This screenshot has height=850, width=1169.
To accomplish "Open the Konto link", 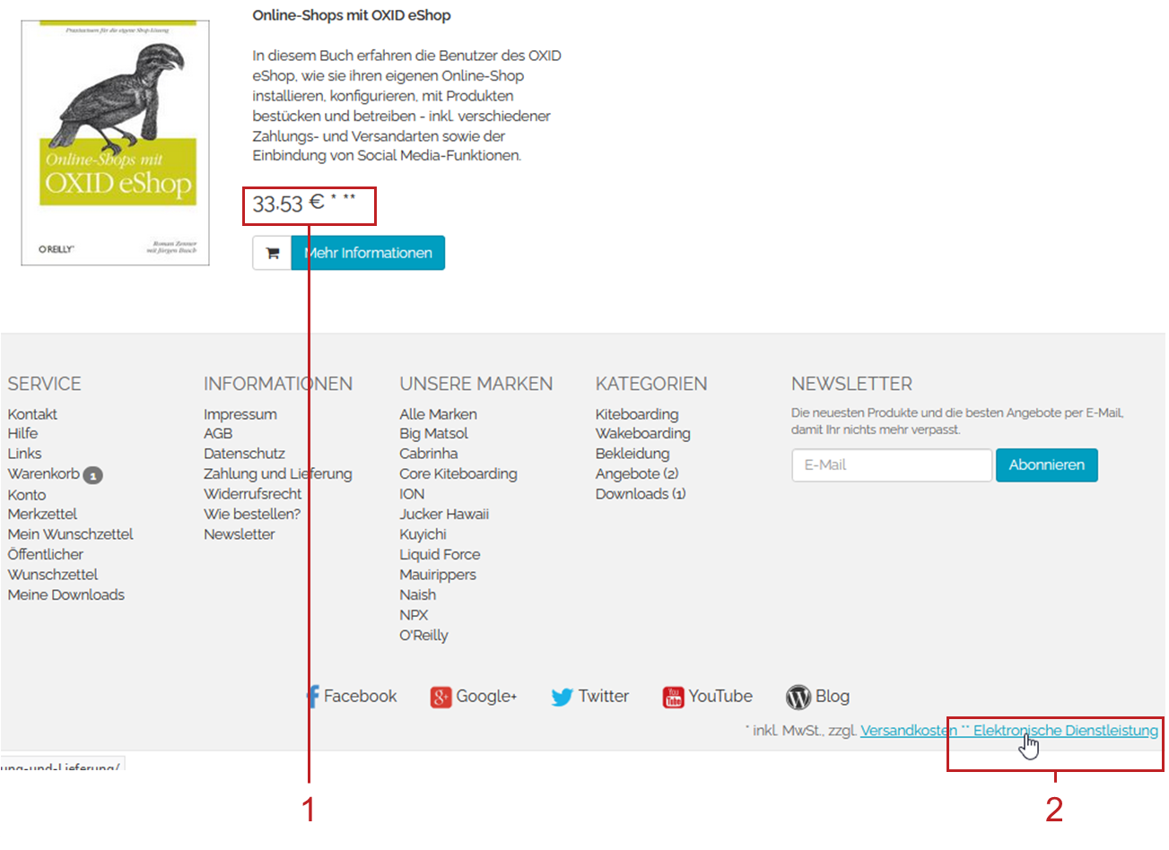I will click(27, 495).
